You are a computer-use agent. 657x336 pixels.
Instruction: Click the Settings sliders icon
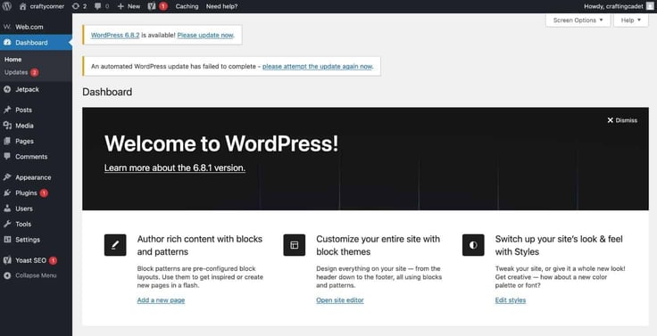[x=7, y=240]
